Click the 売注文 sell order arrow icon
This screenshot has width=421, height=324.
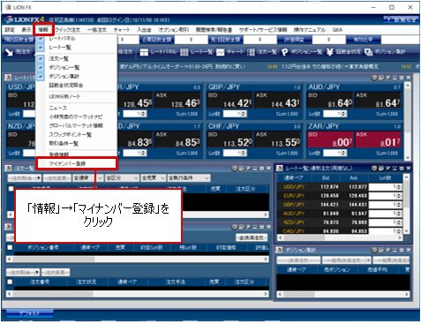tap(9, 52)
